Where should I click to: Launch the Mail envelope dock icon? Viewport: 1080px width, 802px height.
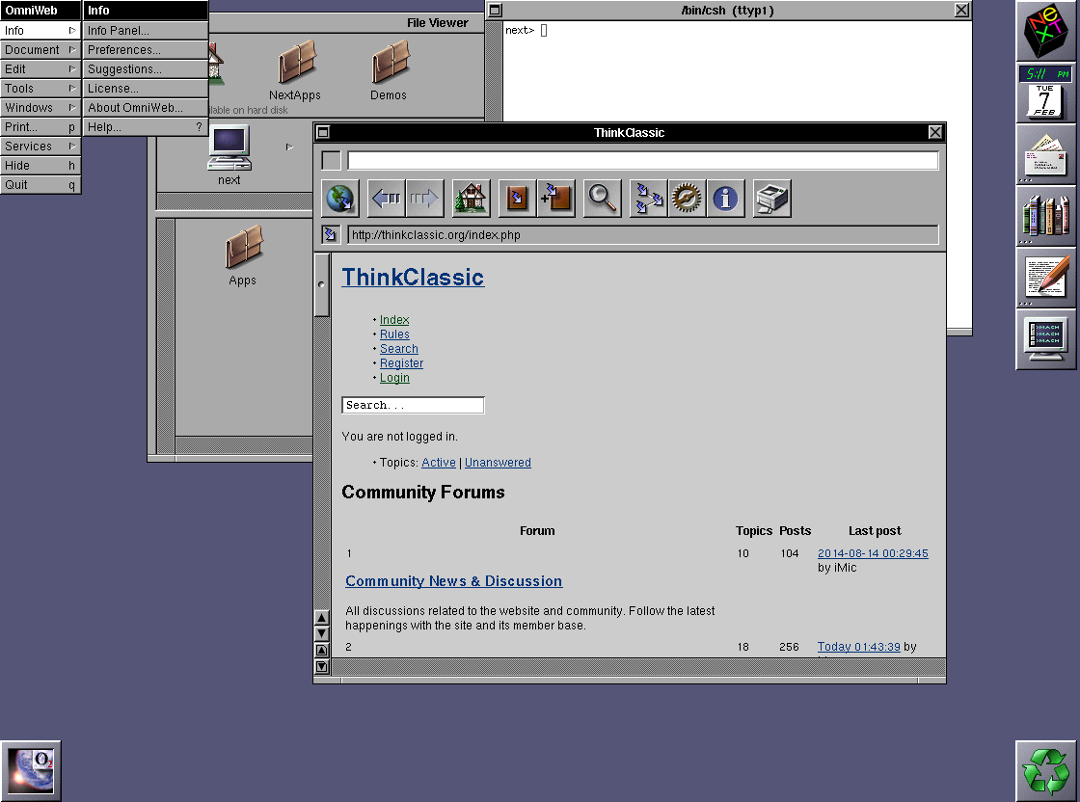point(1046,154)
